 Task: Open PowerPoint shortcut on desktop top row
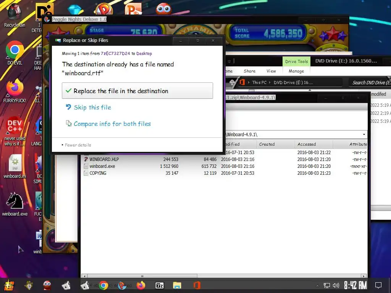click(x=133, y=9)
